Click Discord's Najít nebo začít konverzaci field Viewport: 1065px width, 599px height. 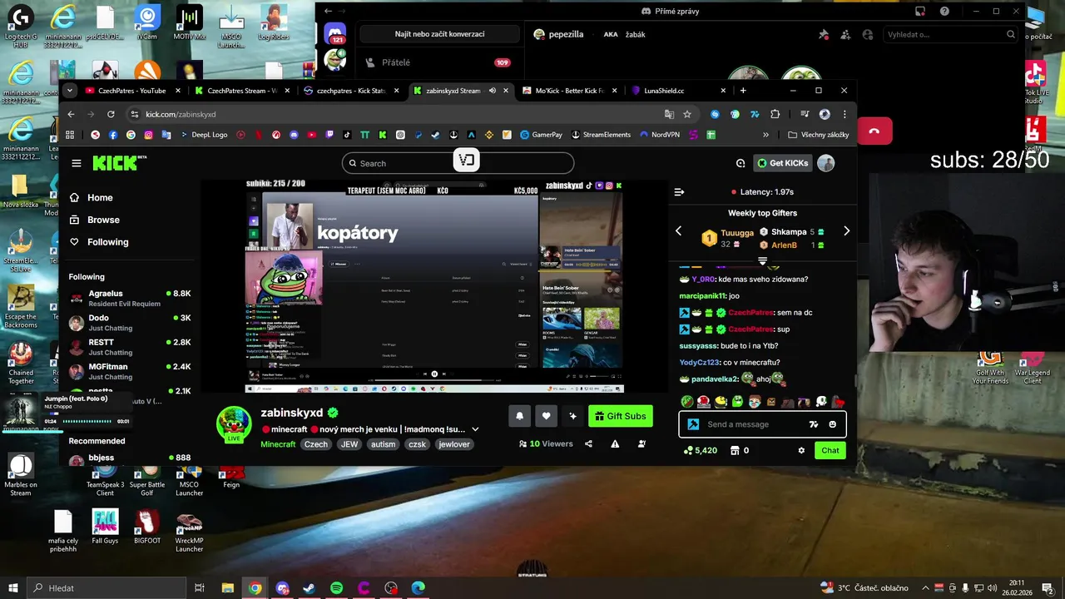coord(440,34)
